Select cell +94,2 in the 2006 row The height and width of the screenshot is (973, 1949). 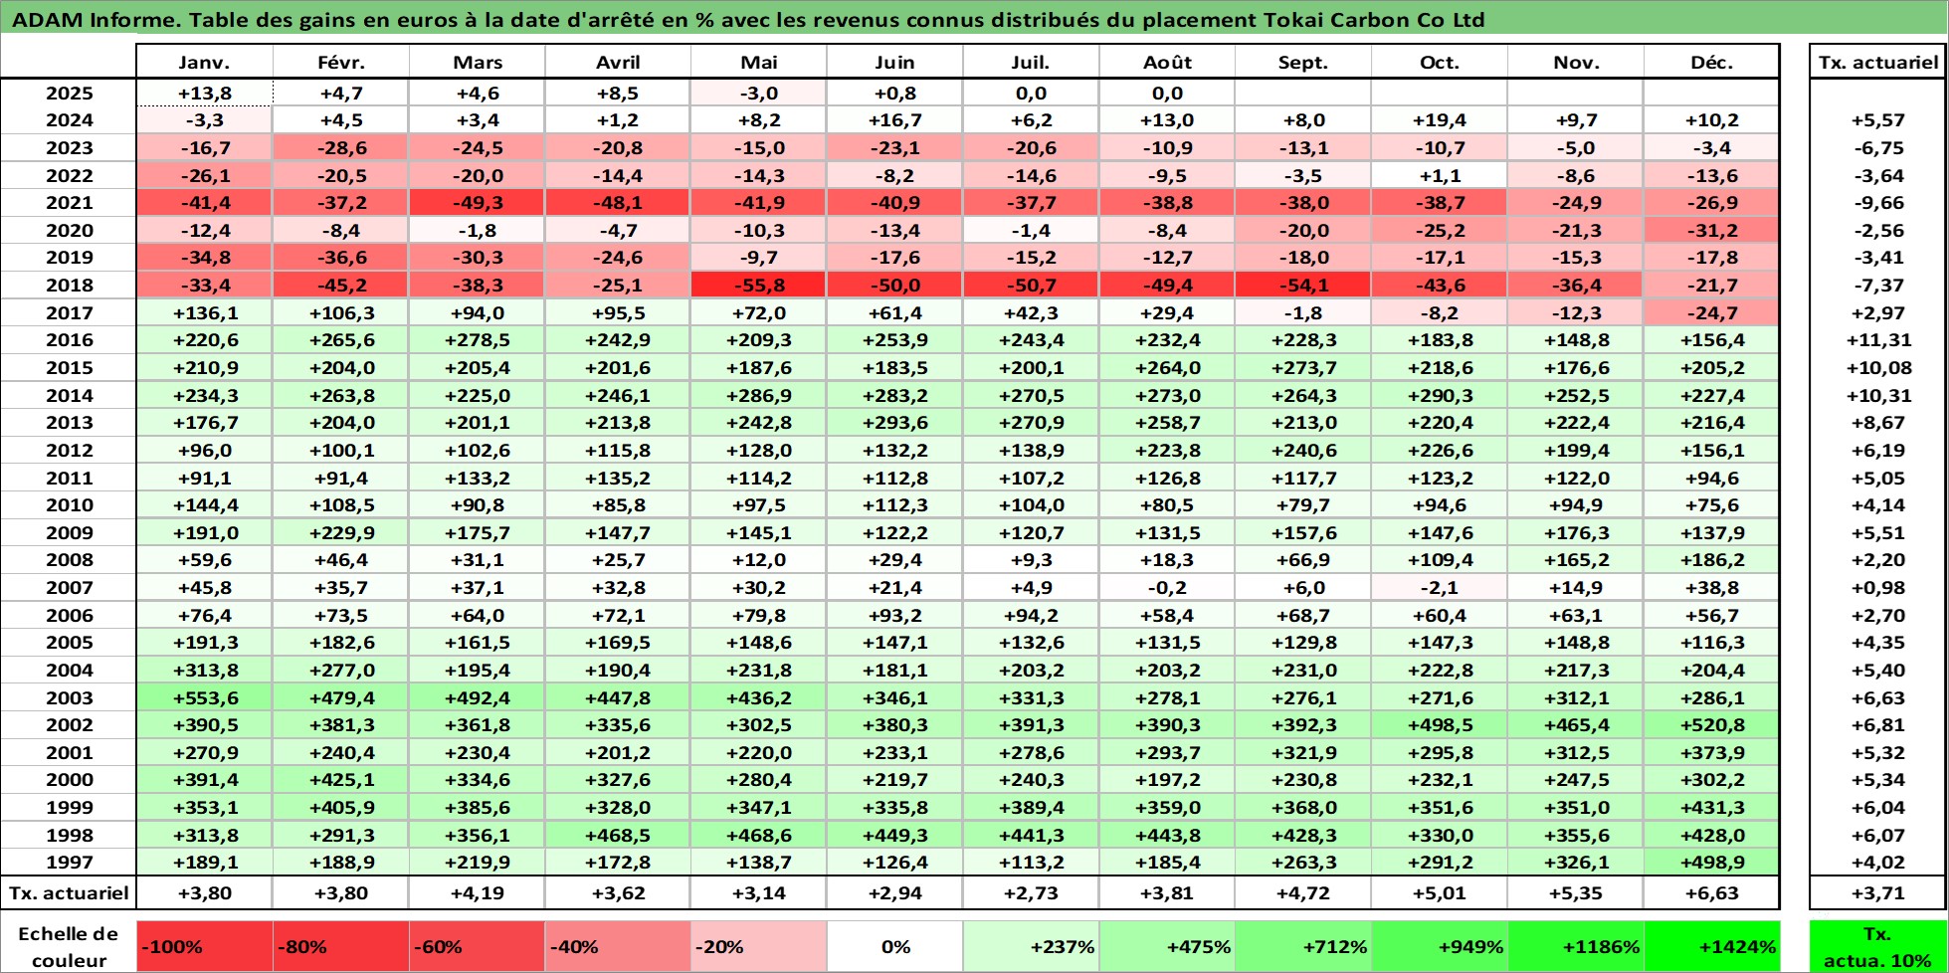click(1031, 615)
